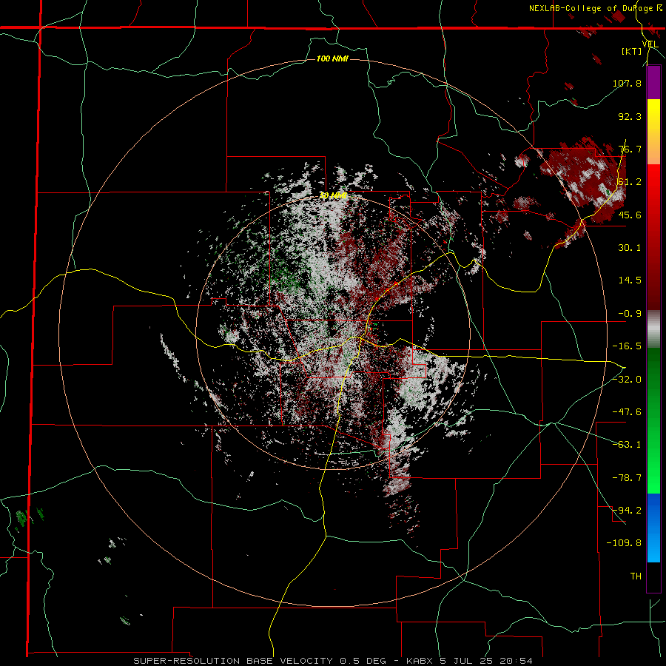Click the -78.7 scale value
The image size is (666, 666).
627,478
